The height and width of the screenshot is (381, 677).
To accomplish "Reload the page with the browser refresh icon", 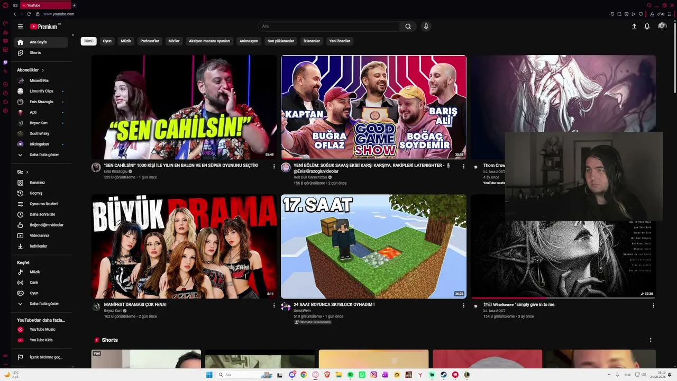I will [29, 14].
